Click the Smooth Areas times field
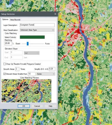 coord(17,69)
